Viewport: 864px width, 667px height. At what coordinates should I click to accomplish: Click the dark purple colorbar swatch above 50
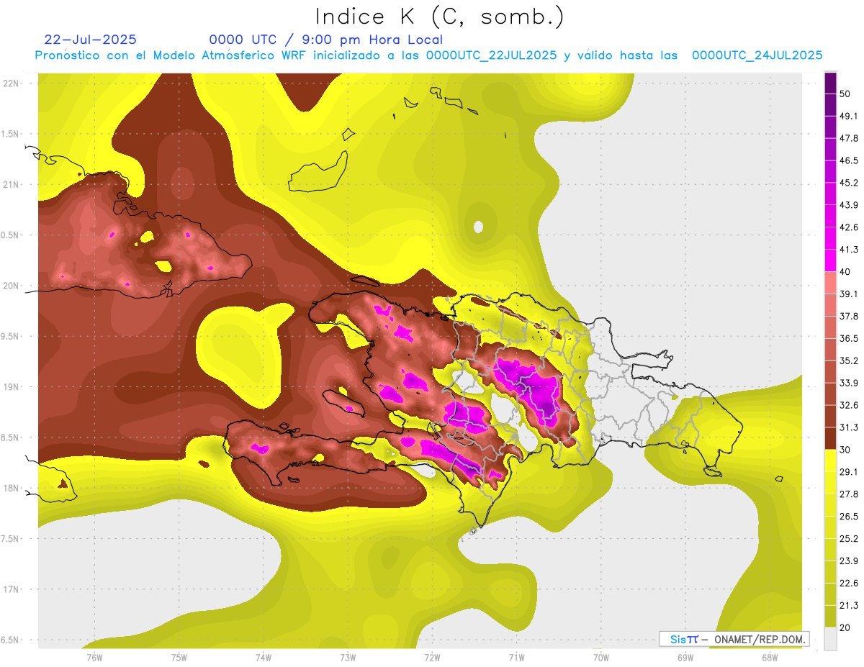coord(830,83)
